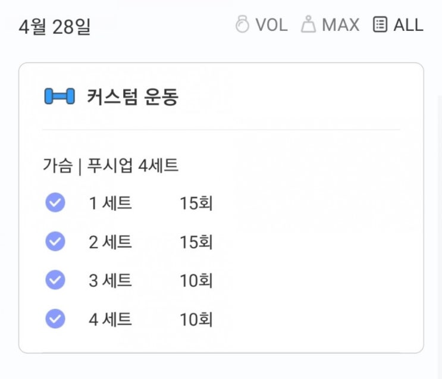Uncheck the 1 세트 checkmark
442x379 pixels.
(x=55, y=203)
